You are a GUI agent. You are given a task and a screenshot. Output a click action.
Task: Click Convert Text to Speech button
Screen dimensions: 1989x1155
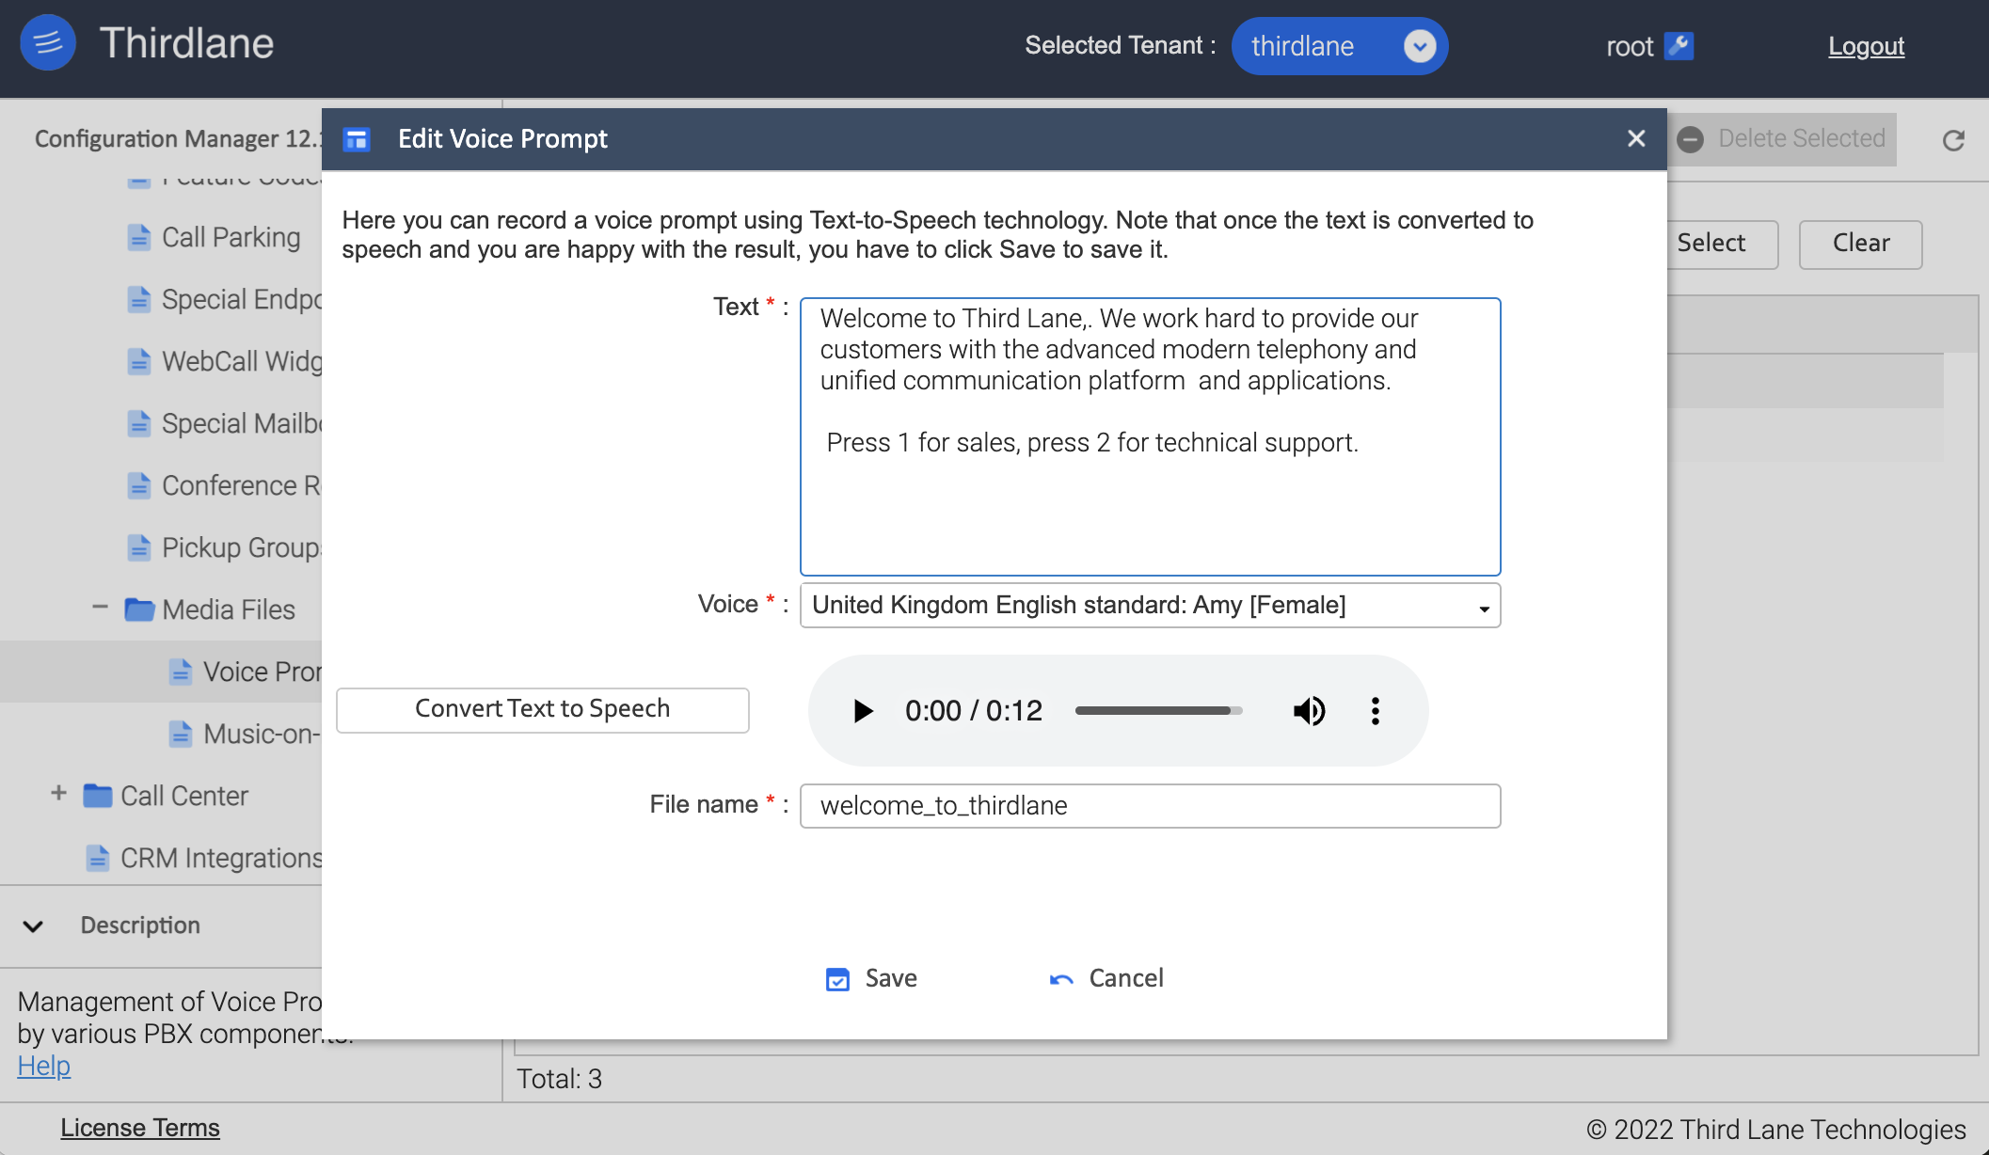542,709
